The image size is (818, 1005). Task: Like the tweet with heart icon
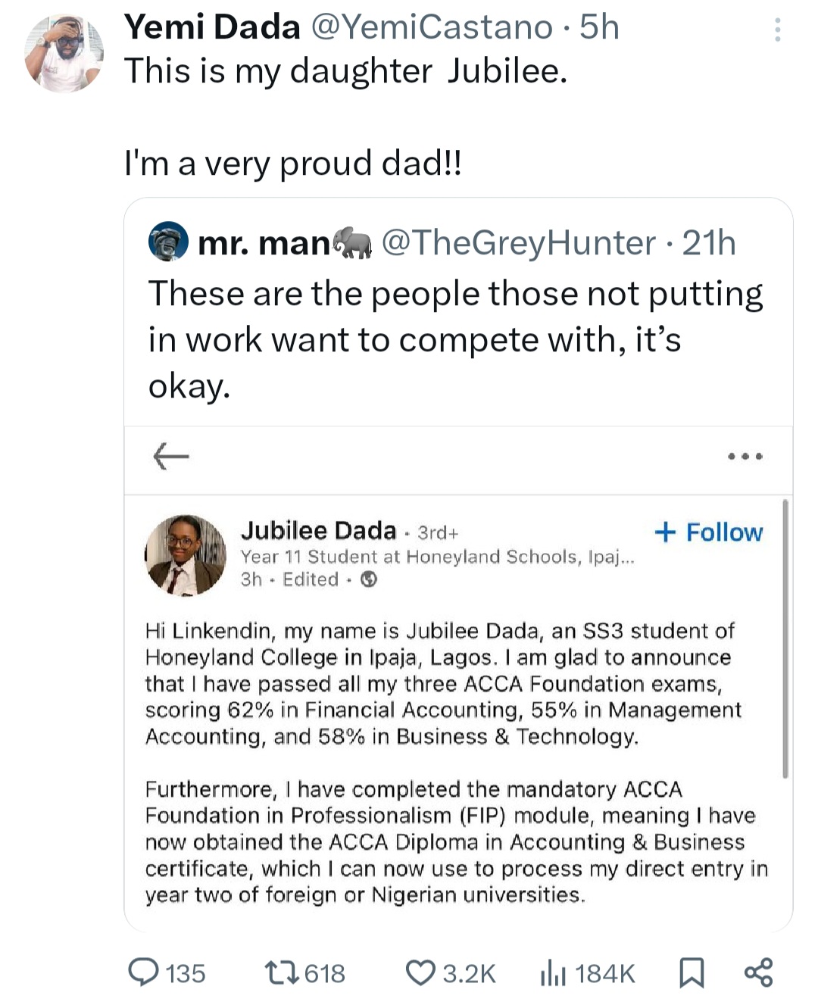click(x=421, y=972)
